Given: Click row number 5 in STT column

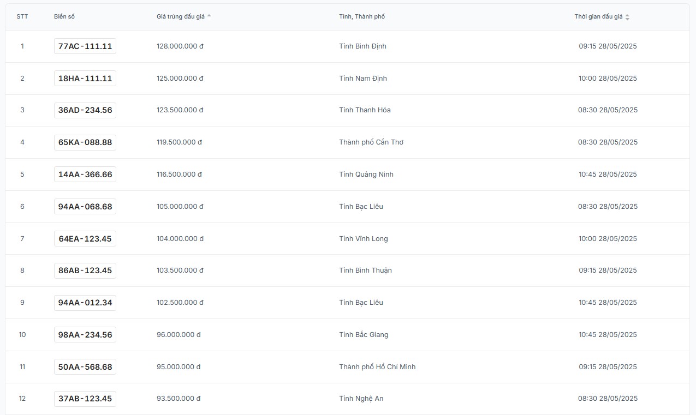Looking at the screenshot, I should coord(22,175).
